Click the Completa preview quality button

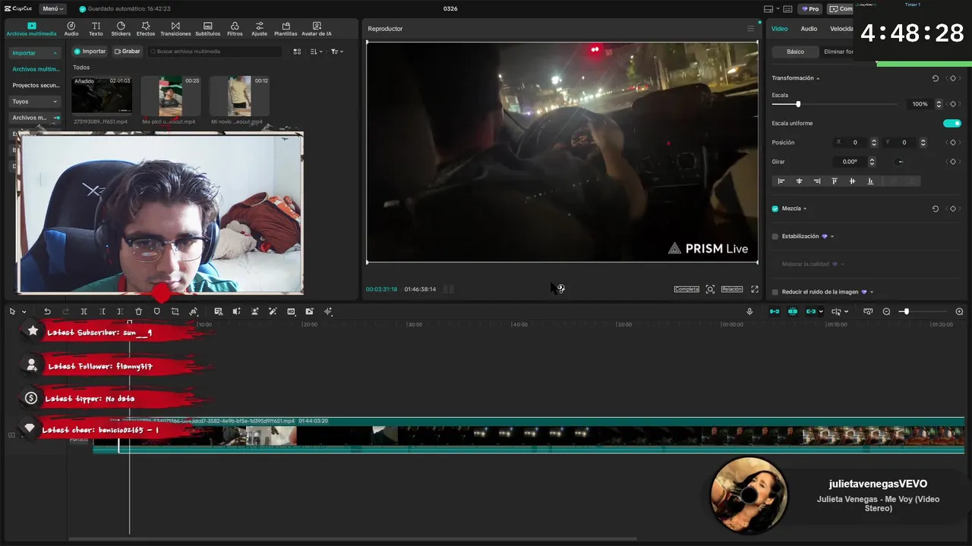pyautogui.click(x=686, y=289)
